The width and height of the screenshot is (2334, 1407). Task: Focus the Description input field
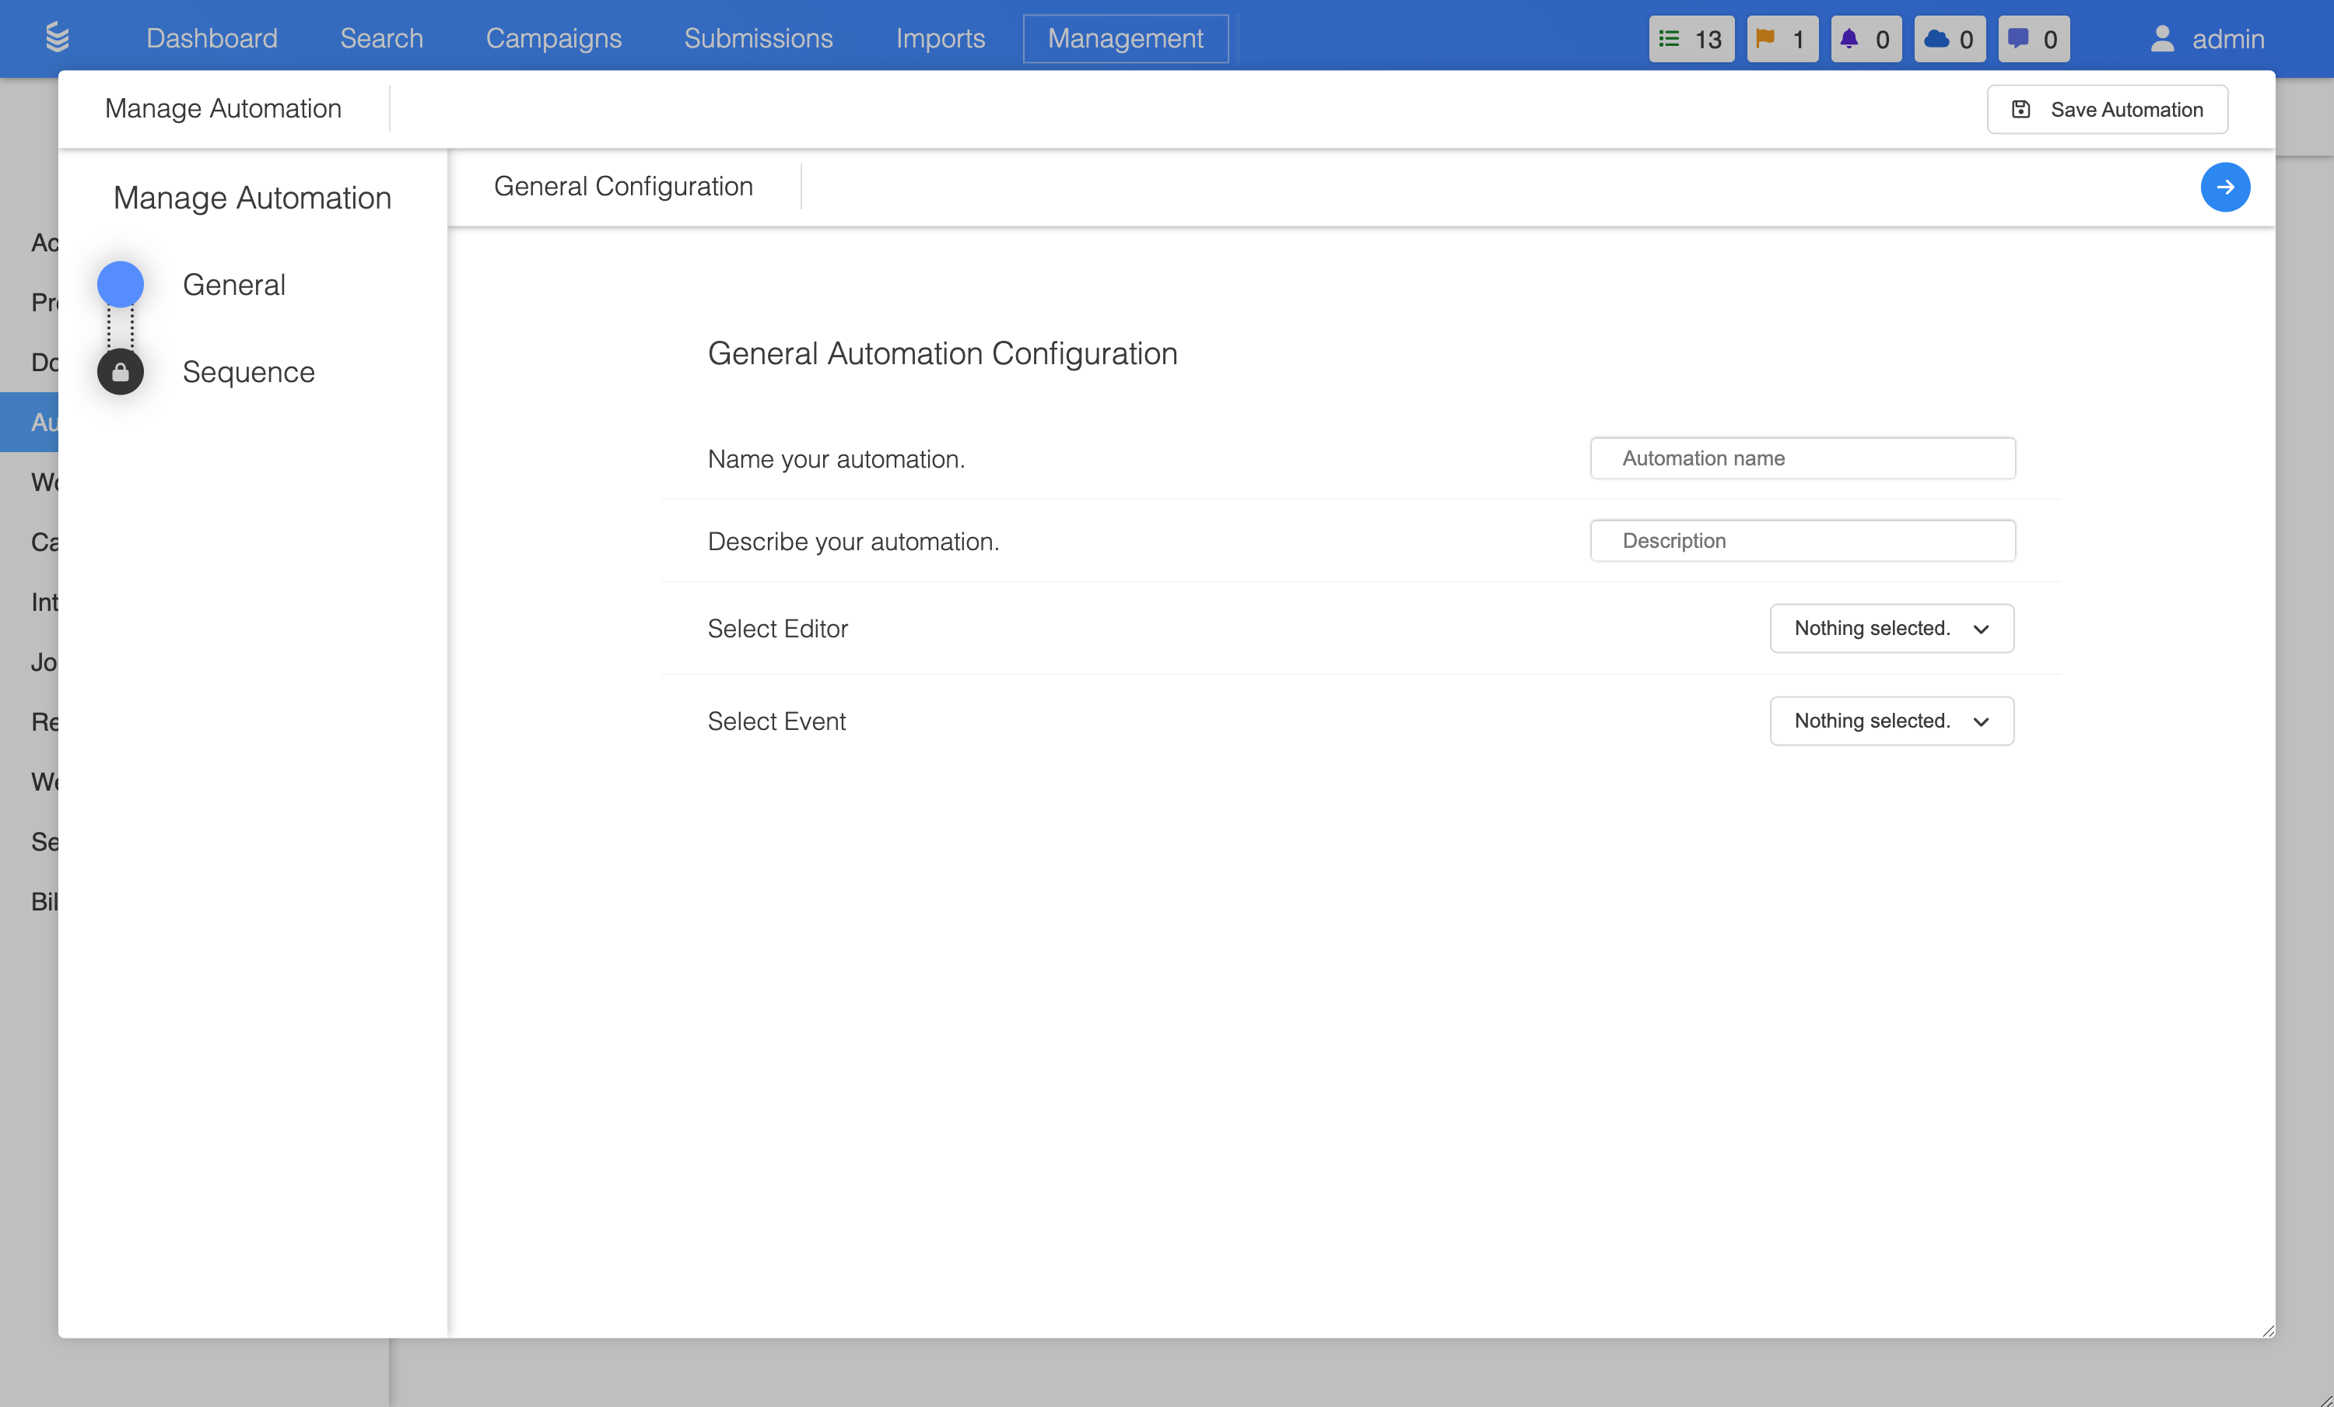point(1802,541)
